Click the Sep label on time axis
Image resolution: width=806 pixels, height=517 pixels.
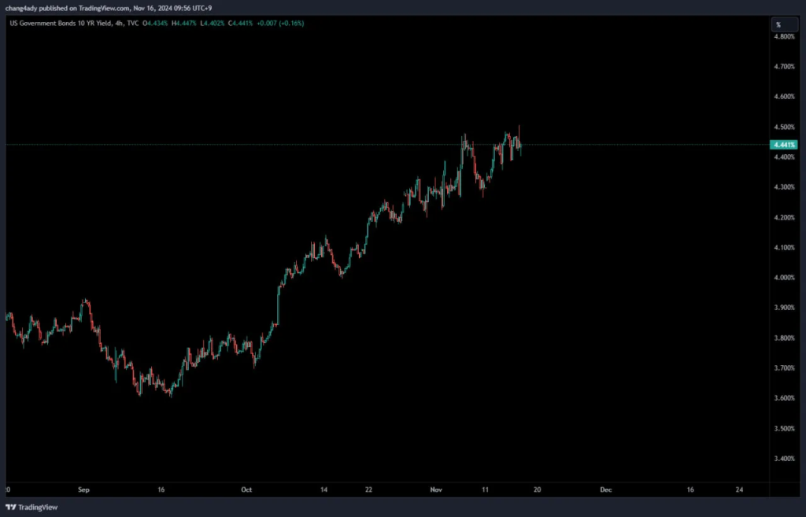(x=84, y=489)
